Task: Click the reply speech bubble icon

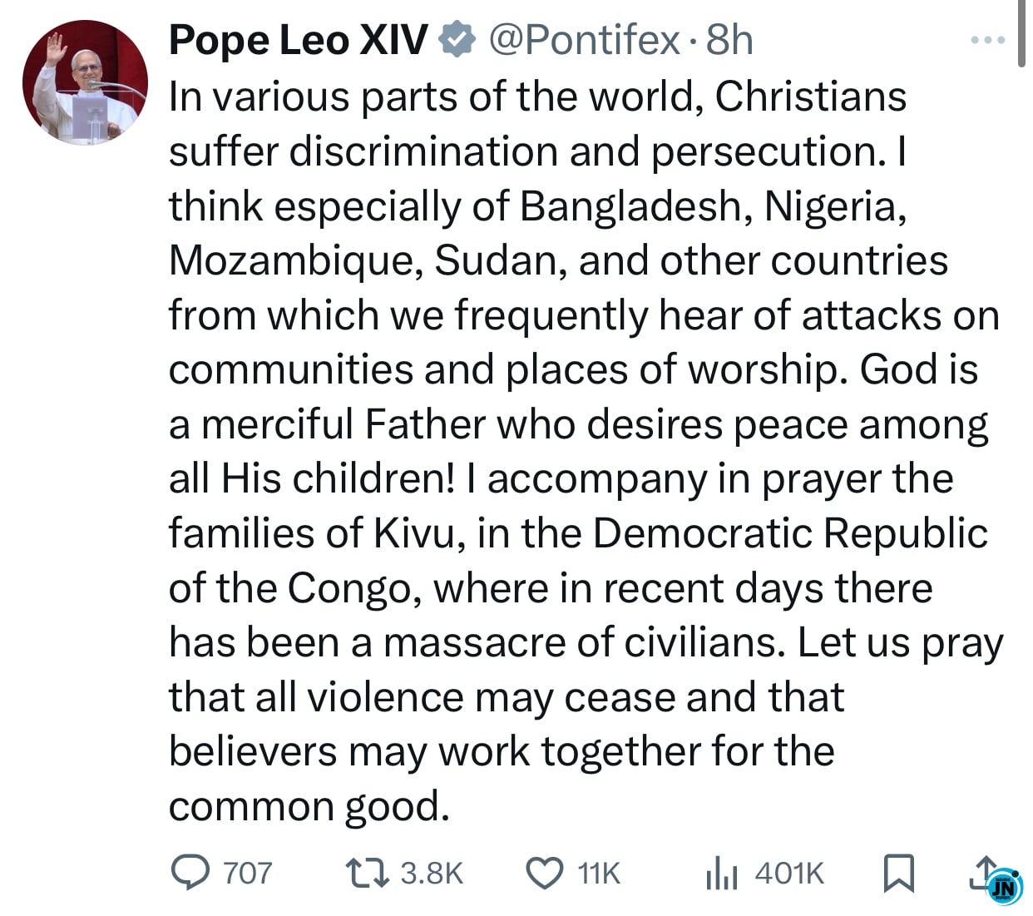Action: (x=190, y=873)
